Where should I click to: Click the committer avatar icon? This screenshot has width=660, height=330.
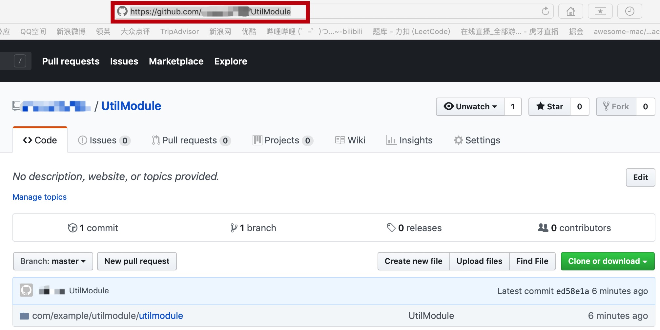click(x=26, y=290)
